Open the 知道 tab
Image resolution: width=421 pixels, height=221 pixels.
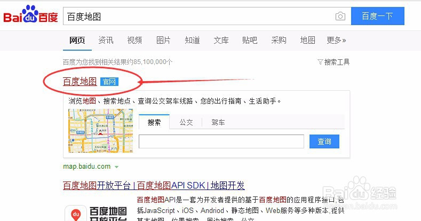point(192,40)
